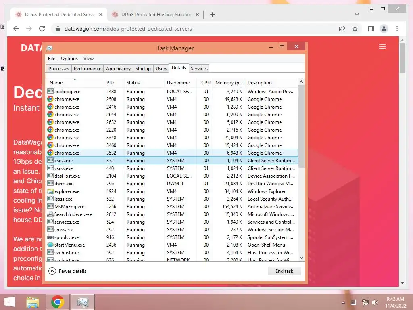This screenshot has height=310, width=413.
Task: Click spoolsv.exe printer icon
Action: pyautogui.click(x=50, y=237)
